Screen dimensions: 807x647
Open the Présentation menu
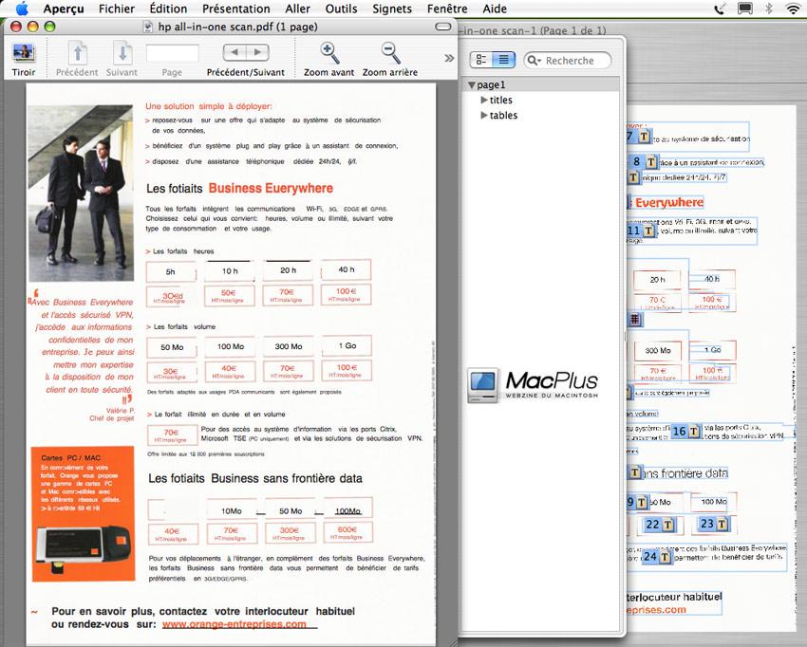[236, 9]
